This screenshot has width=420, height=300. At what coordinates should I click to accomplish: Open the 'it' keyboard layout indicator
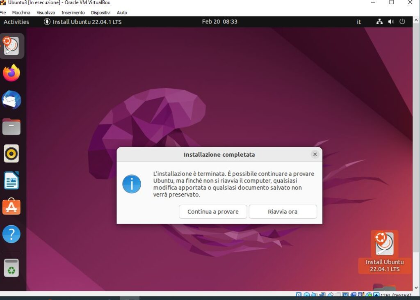(x=358, y=22)
